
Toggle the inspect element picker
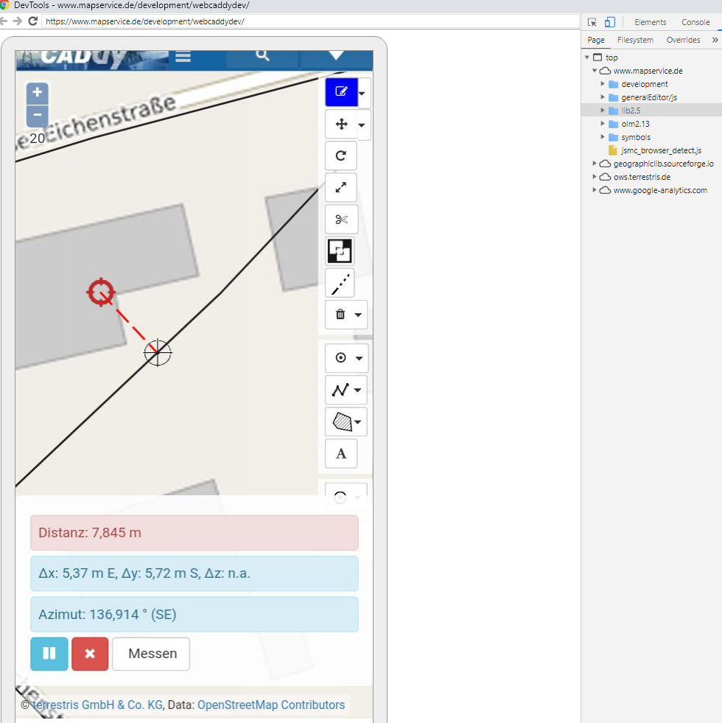pos(592,22)
